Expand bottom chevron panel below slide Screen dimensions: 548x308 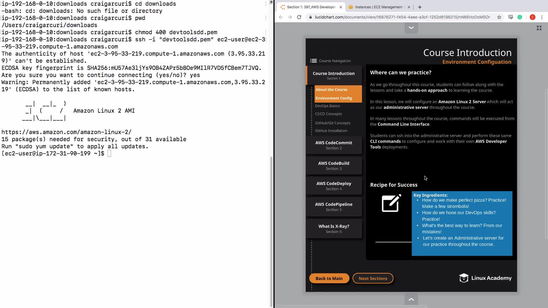tap(411, 299)
